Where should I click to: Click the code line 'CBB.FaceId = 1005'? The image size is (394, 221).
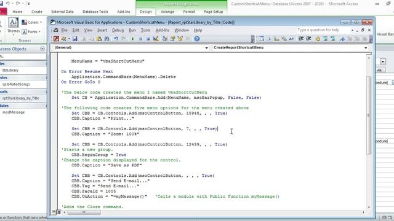[94, 191]
